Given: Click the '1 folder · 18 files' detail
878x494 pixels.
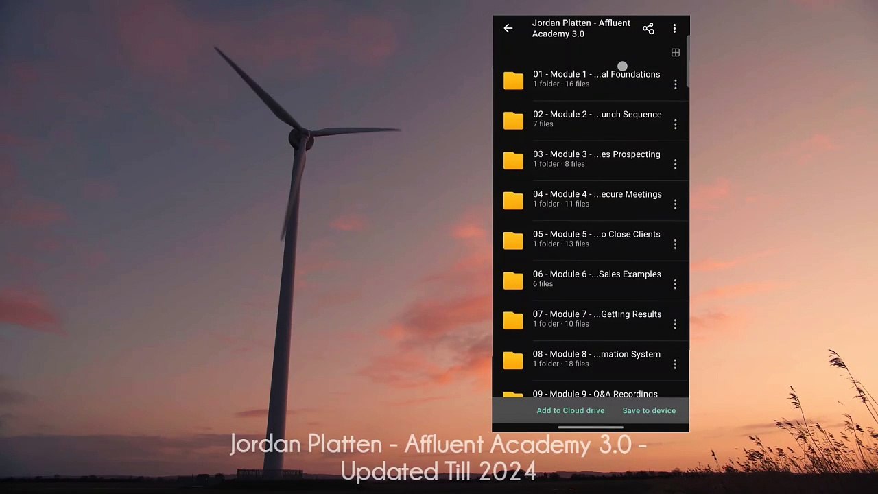Looking at the screenshot, I should click(x=561, y=364).
